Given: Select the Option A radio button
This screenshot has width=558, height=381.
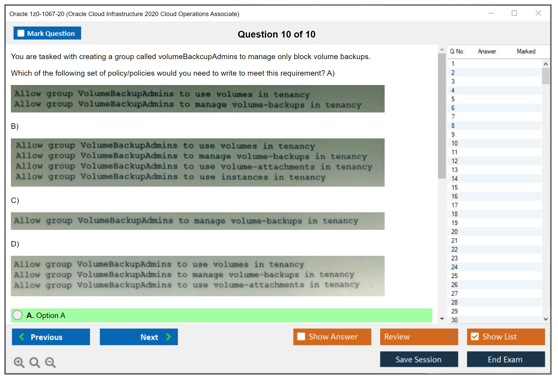Looking at the screenshot, I should pyautogui.click(x=17, y=315).
